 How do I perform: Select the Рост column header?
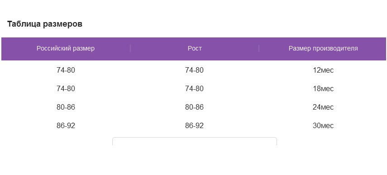195,48
